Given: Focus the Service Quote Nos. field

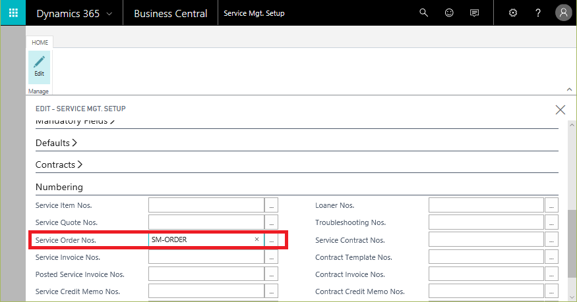Looking at the screenshot, I should pos(206,222).
